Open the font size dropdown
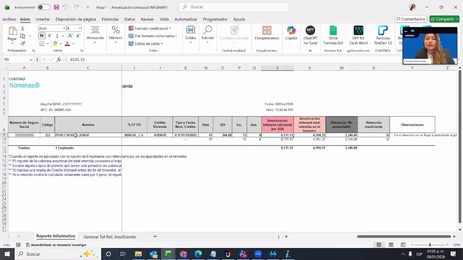 [80, 29]
